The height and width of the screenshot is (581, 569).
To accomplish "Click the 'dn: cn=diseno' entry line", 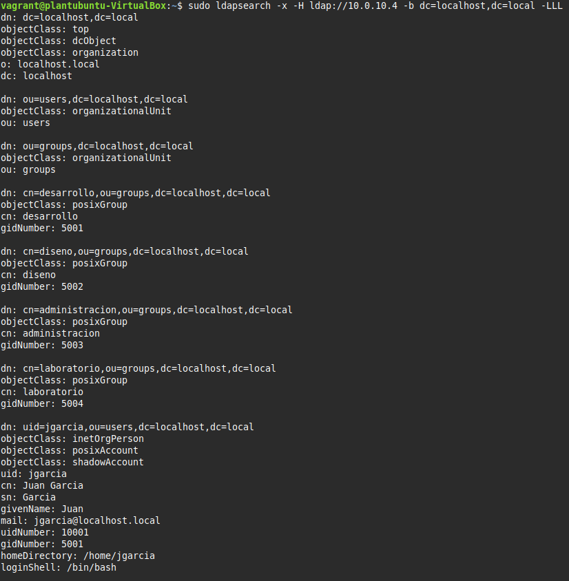I will coord(125,251).
